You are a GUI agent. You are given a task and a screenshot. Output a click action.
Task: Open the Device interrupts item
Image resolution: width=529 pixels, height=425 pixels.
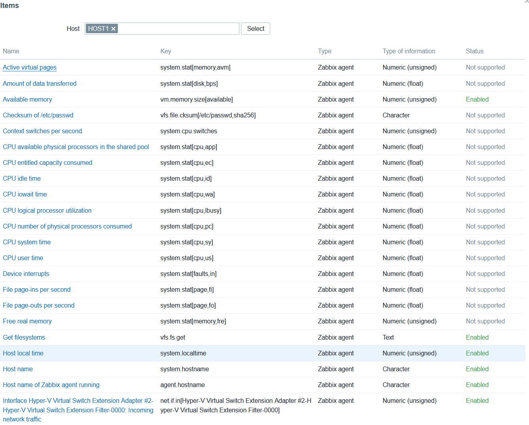[x=26, y=274]
